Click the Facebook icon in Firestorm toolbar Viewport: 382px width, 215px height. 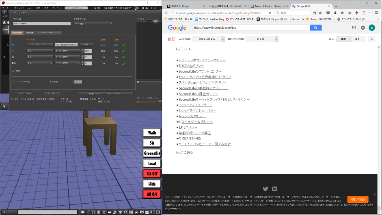[99, 212]
